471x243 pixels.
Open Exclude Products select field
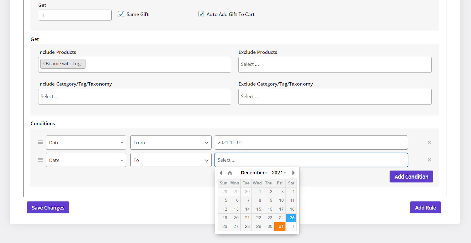(335, 64)
